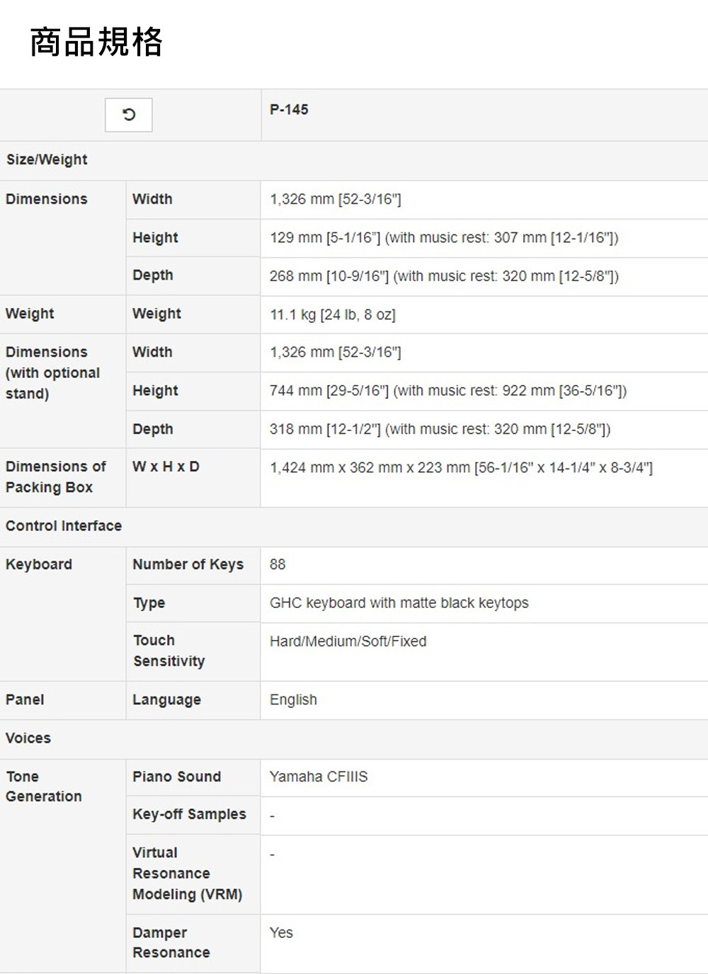Select the Dimensions of Packing Box label
This screenshot has width=708, height=974.
[56, 477]
